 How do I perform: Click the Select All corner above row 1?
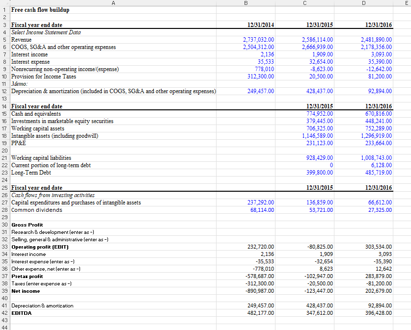pos(4,3)
